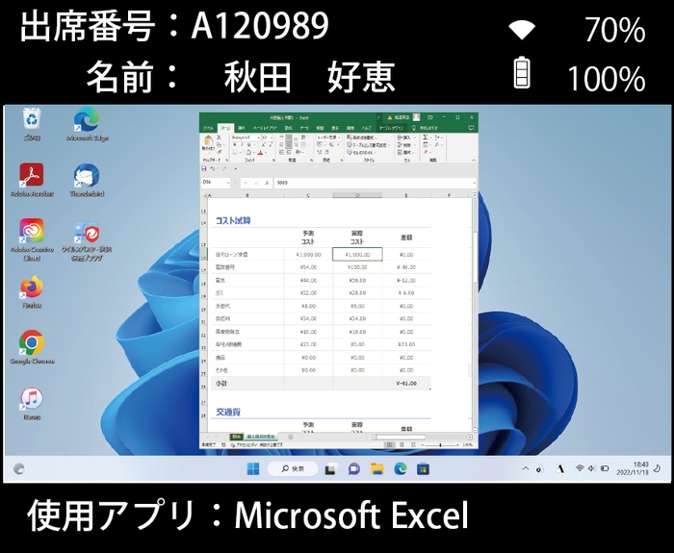Click the Increase Font Size icon
The height and width of the screenshot is (553, 674).
coord(263,144)
